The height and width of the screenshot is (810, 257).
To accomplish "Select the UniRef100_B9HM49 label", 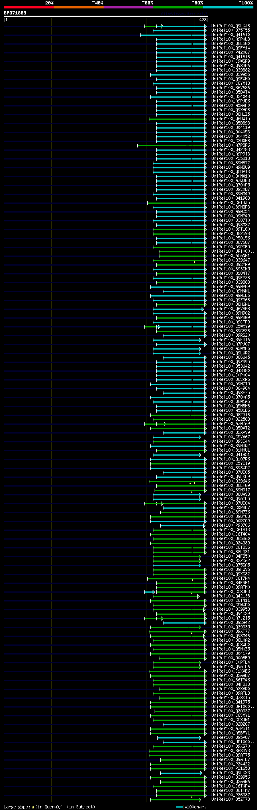I will [230, 194].
